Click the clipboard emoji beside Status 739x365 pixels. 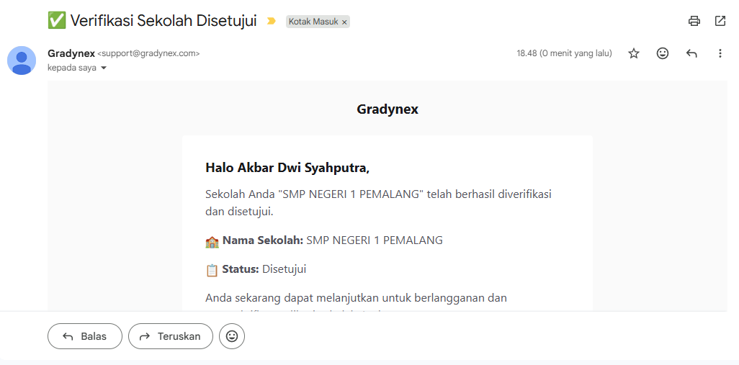(212, 271)
